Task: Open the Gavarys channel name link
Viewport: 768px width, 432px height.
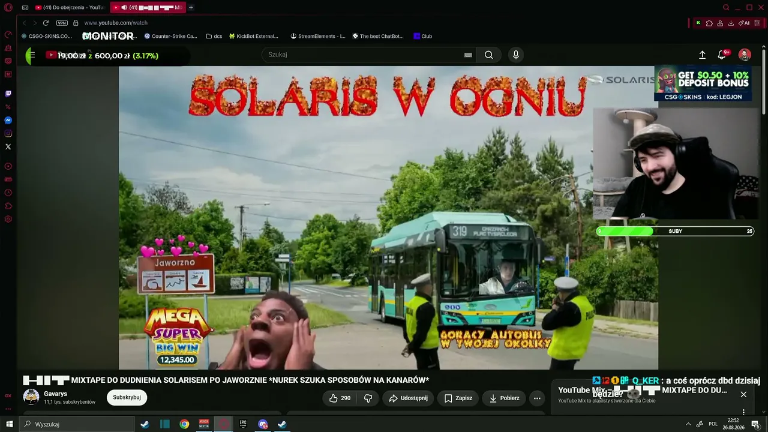Action: [55, 394]
